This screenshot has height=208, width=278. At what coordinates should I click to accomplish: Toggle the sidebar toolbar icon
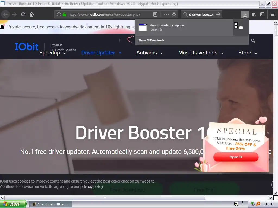[262, 14]
